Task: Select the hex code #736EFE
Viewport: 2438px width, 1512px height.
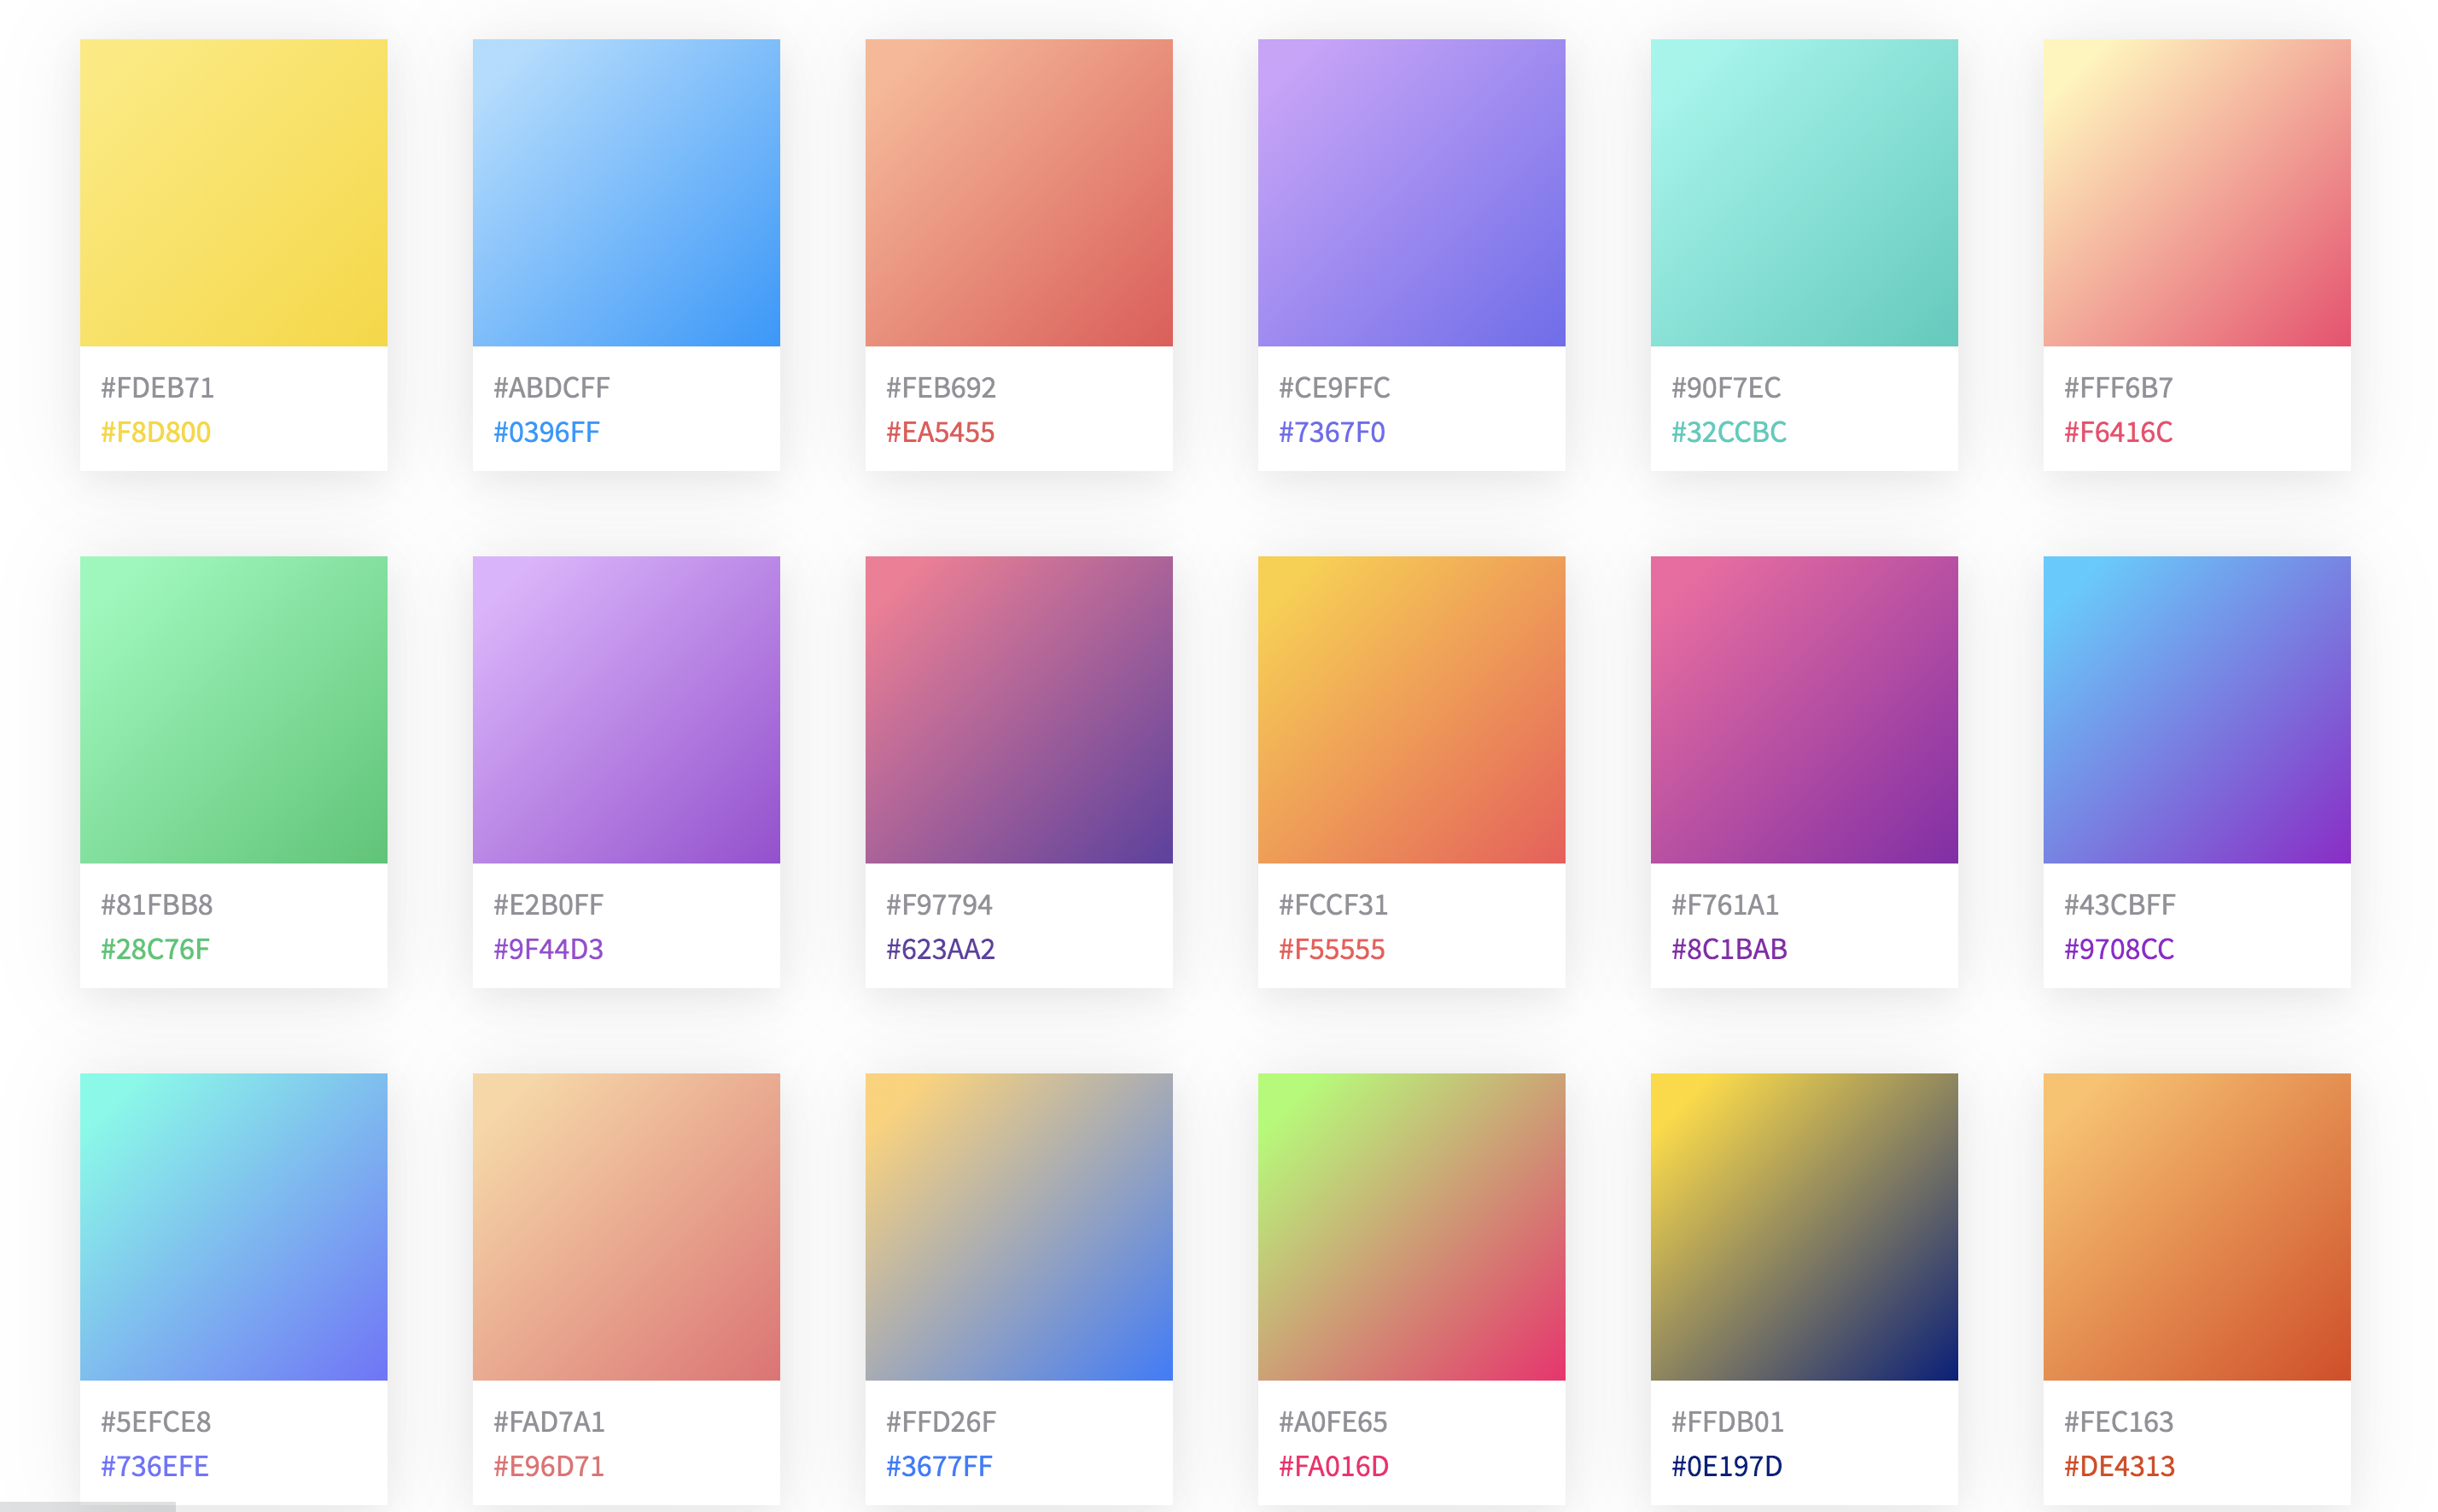Action: (154, 1466)
